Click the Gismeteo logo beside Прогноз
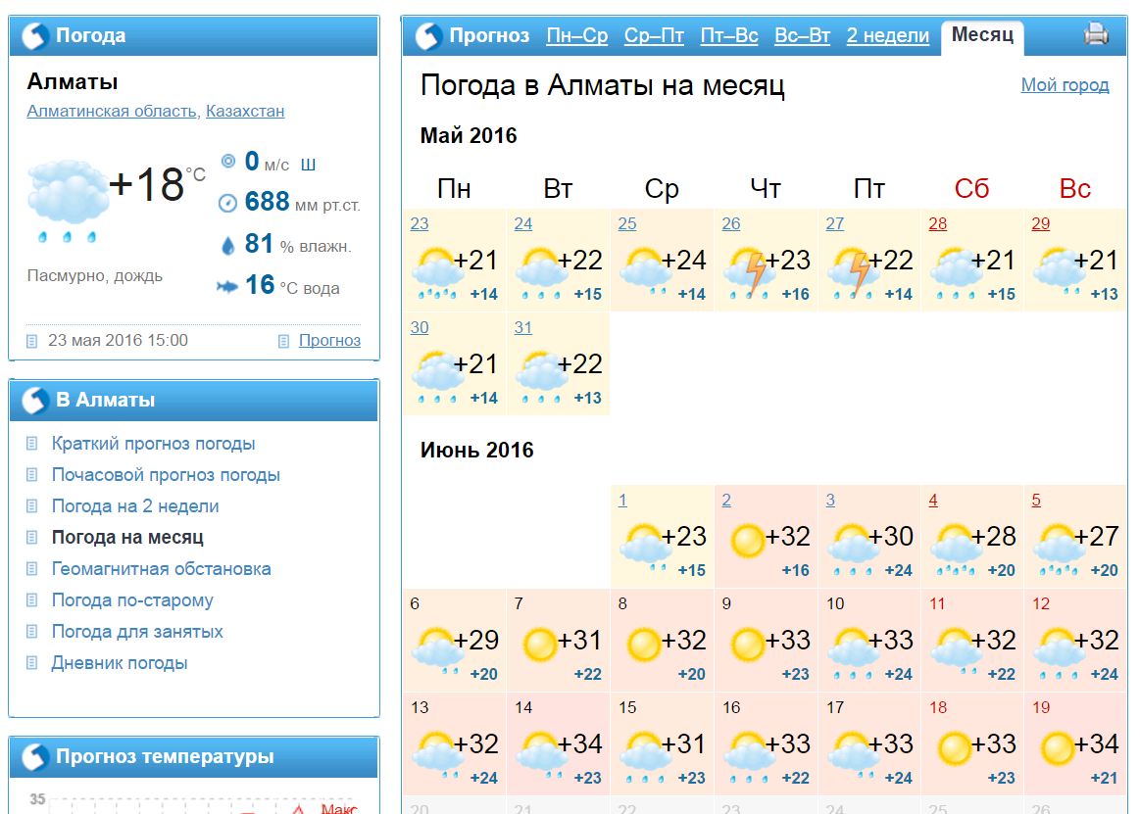Viewport: 1140px width, 814px height. coord(428,36)
